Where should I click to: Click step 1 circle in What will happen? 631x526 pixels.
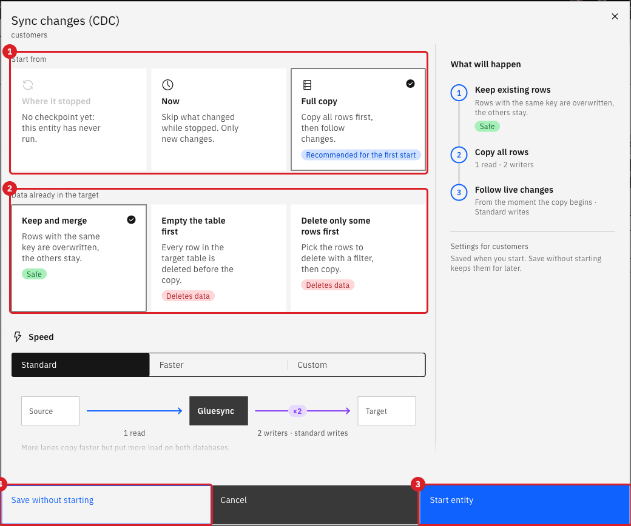pos(459,93)
